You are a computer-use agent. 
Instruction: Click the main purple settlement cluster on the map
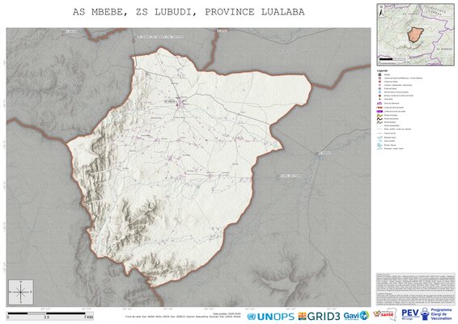[x=183, y=103]
